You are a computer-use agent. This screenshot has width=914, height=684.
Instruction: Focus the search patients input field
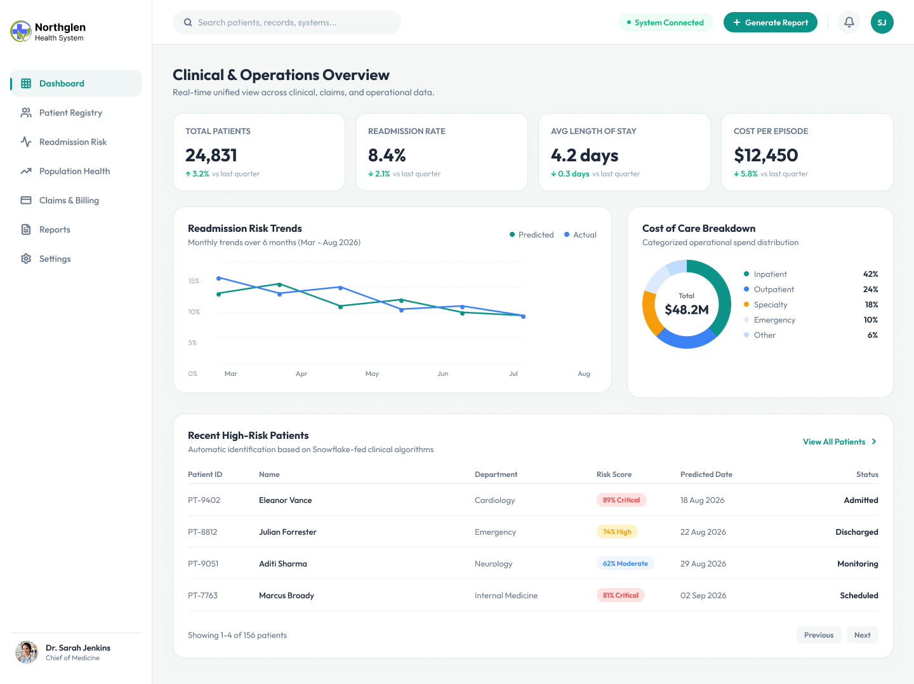(287, 22)
